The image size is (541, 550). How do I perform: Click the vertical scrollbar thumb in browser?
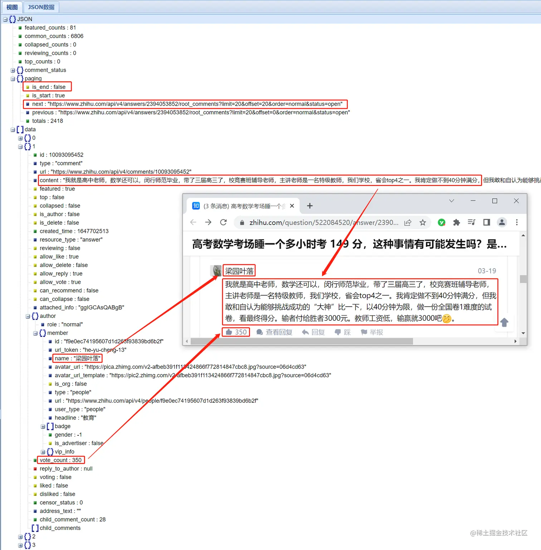[523, 279]
